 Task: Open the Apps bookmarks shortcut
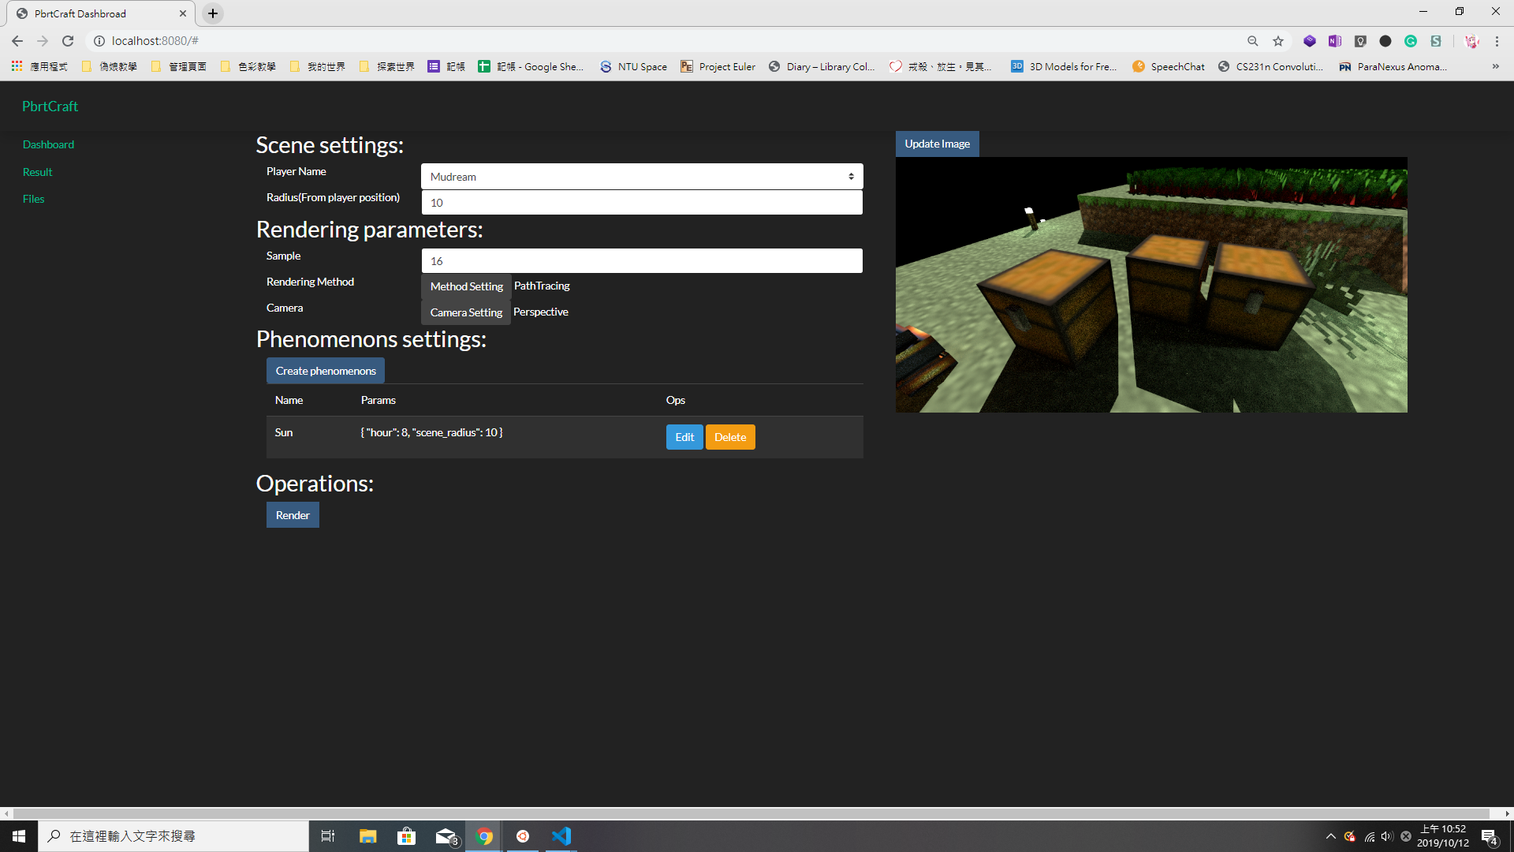(39, 67)
